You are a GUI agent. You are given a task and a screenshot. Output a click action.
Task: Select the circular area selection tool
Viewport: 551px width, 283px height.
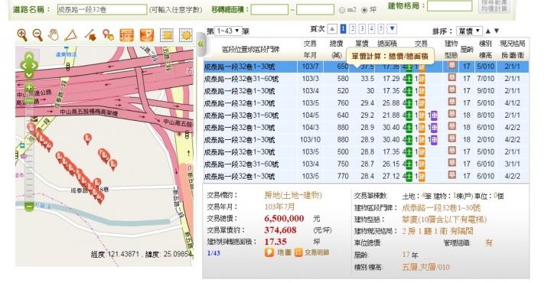186,35
